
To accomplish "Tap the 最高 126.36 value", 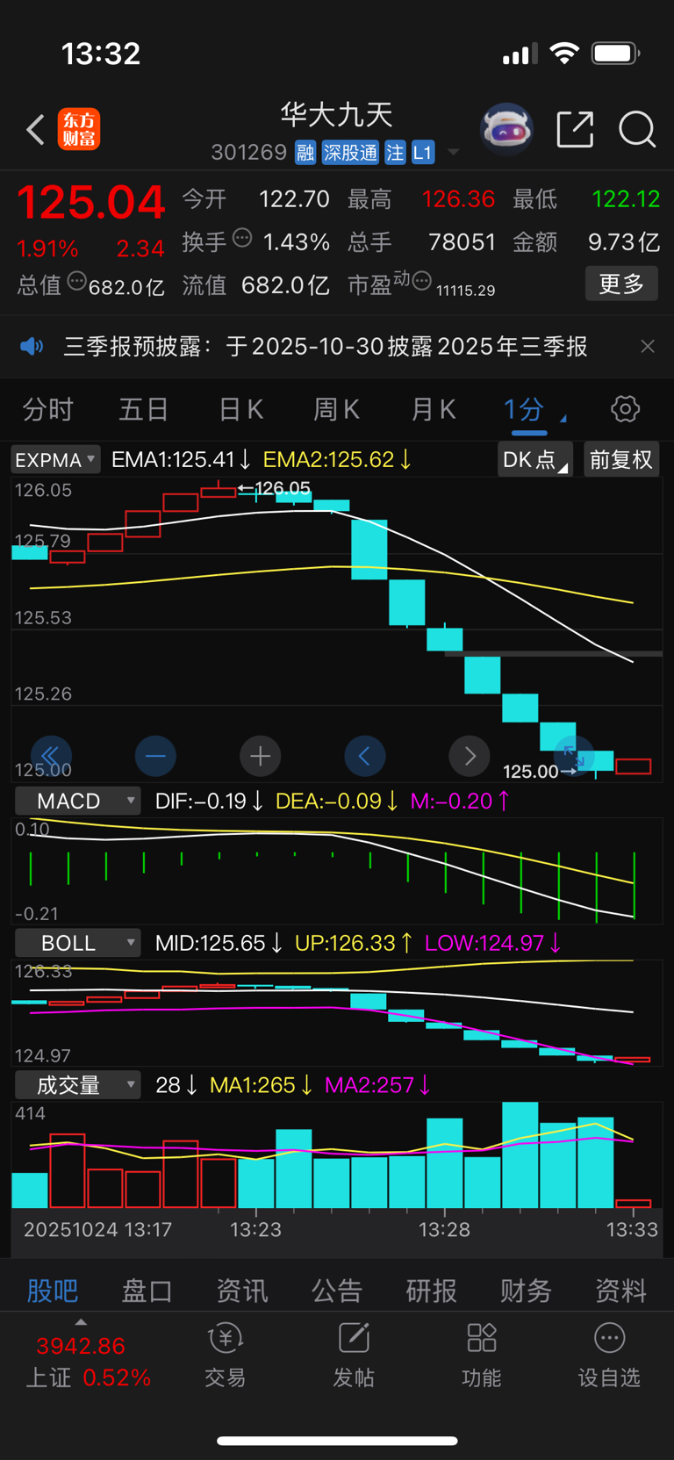I will click(x=458, y=199).
